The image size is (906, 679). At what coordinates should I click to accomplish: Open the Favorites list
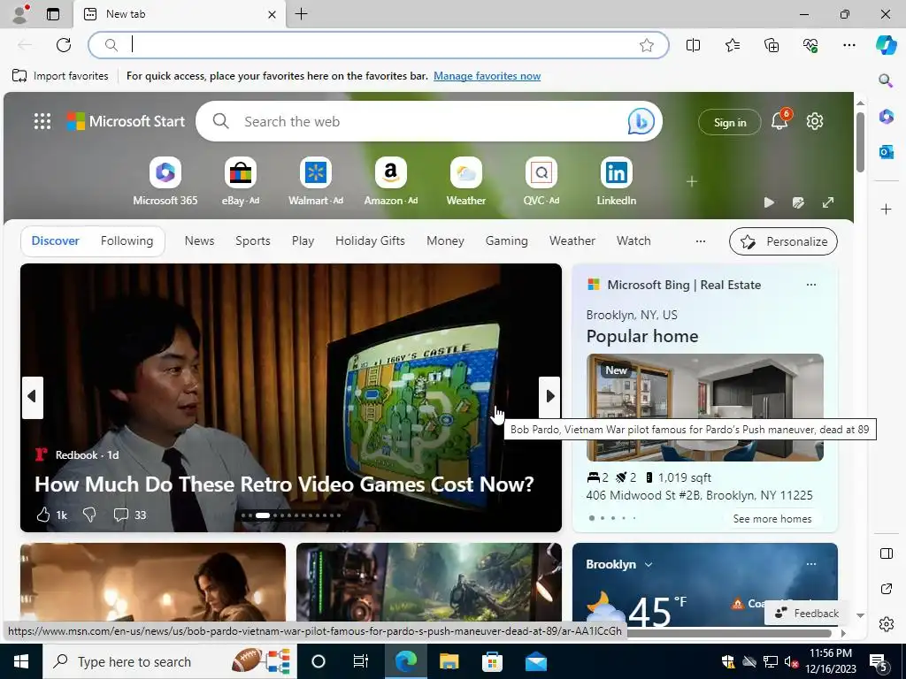(732, 45)
